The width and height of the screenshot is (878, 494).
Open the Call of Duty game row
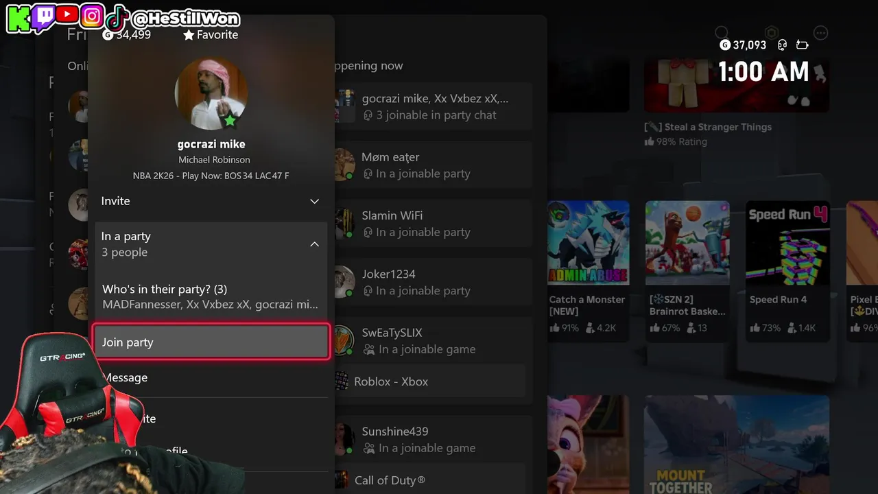[x=430, y=480]
